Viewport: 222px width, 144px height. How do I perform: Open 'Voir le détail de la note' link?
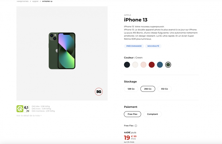click(29, 116)
